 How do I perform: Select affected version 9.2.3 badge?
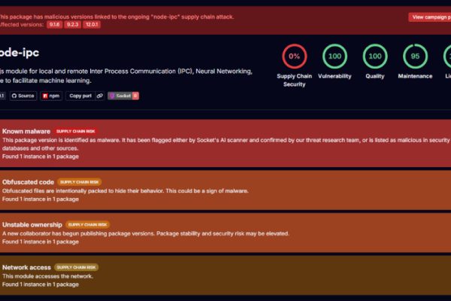72,25
